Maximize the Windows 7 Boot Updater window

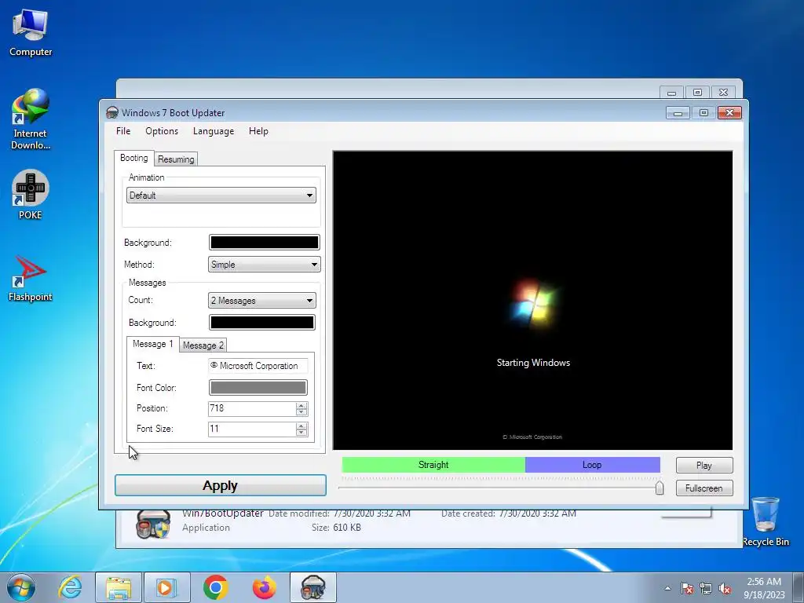pos(703,113)
